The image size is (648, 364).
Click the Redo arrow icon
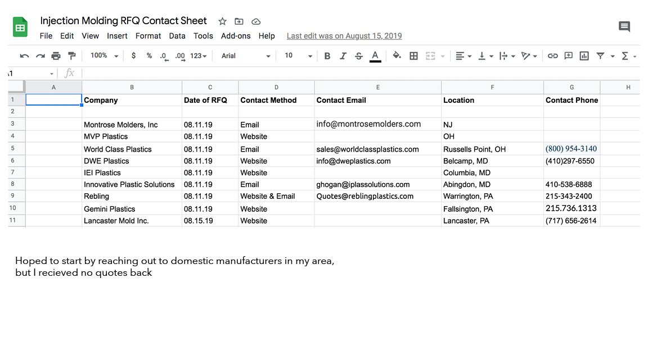(x=40, y=56)
